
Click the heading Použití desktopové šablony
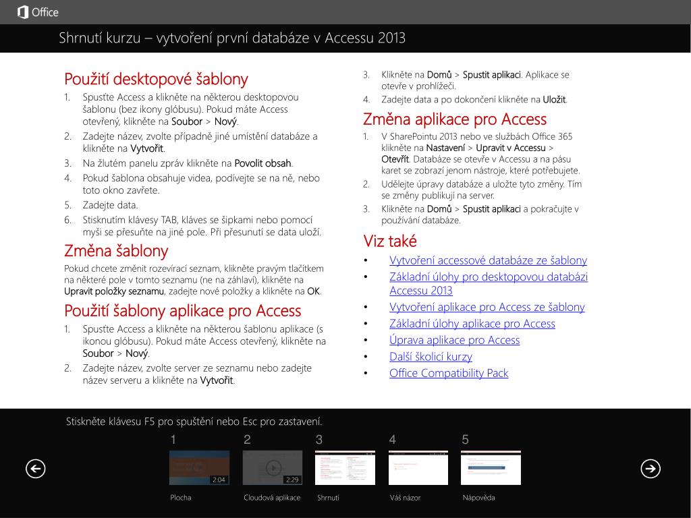[x=156, y=80]
